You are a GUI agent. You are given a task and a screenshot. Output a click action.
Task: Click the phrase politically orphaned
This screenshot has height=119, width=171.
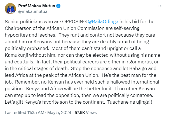tap(27, 48)
